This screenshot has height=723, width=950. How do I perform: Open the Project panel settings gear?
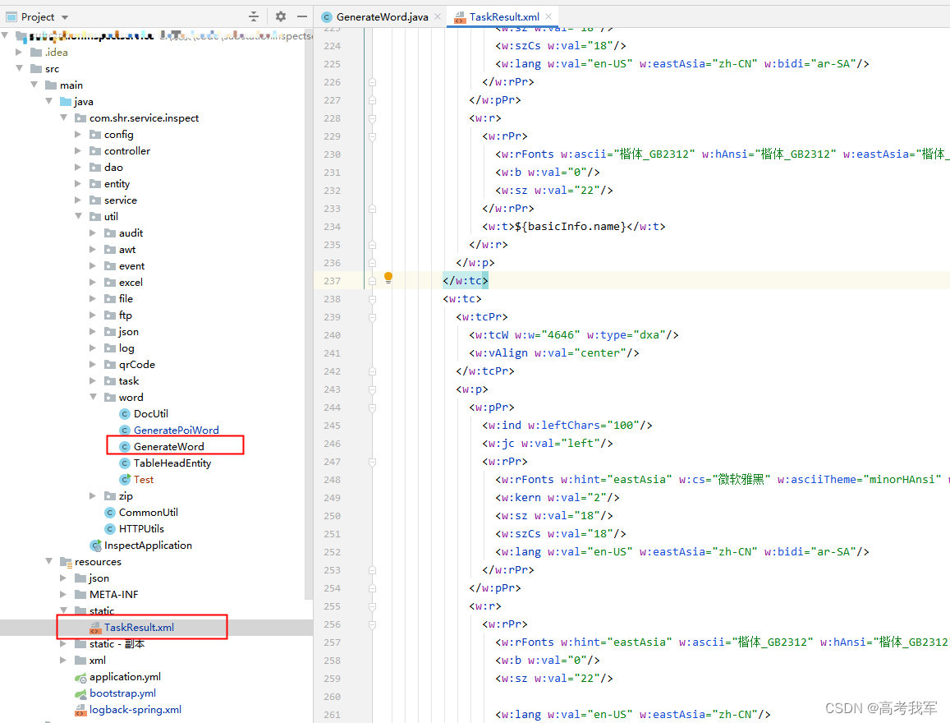click(281, 16)
